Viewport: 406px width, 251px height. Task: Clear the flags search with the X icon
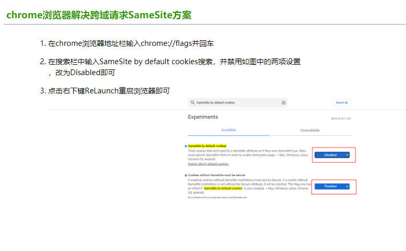click(x=284, y=103)
